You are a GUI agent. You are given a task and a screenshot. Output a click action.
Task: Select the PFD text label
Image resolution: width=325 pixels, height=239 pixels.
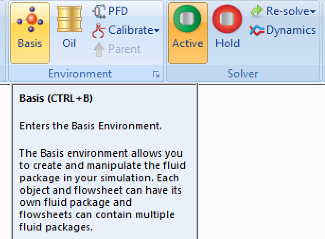118,11
